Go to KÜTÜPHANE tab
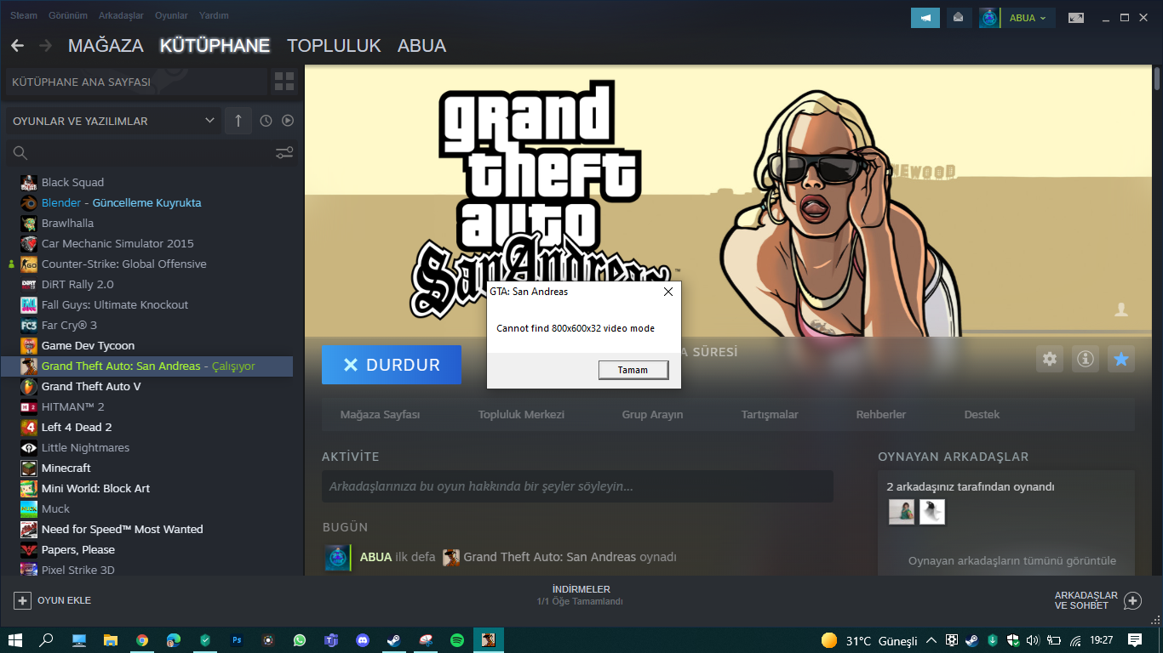This screenshot has width=1163, height=653. click(x=215, y=46)
